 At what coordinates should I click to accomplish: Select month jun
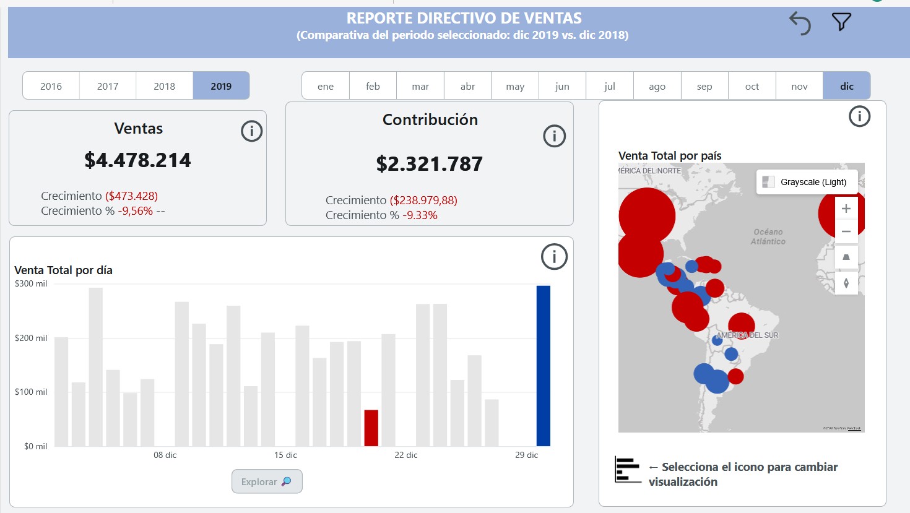[x=562, y=86]
